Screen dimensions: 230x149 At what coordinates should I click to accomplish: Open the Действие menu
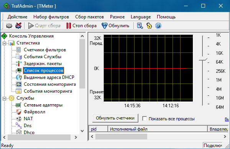(x=17, y=17)
